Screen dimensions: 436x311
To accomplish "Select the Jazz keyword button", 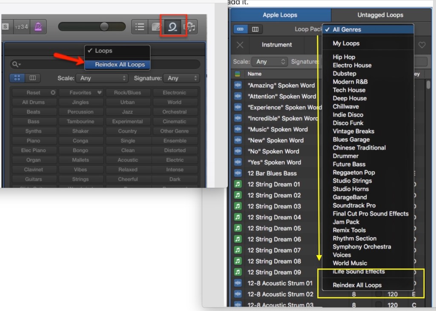I will point(128,112).
